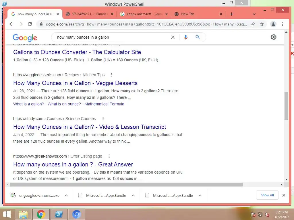Expand options for first Microsoft AppxBundle download

(x=133, y=195)
